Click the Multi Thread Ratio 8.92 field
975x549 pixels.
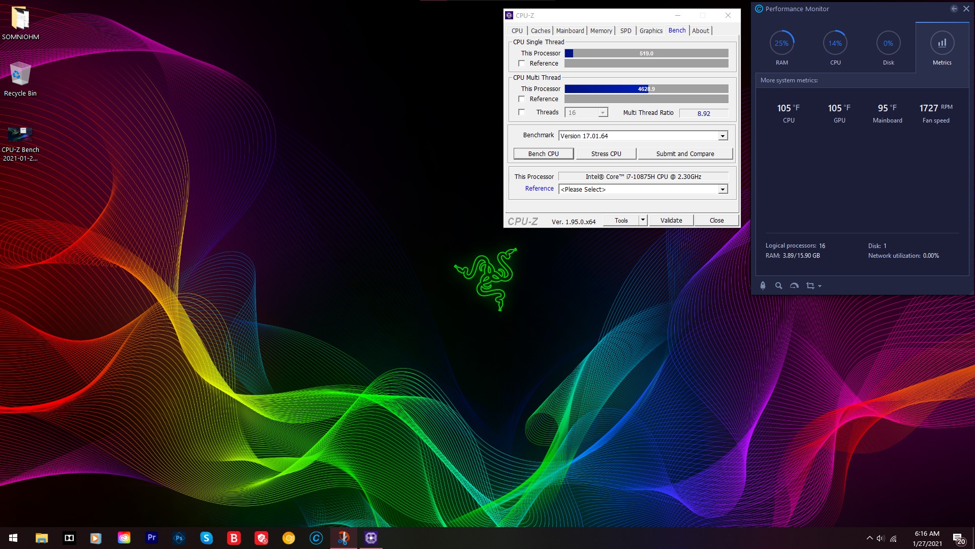point(704,113)
